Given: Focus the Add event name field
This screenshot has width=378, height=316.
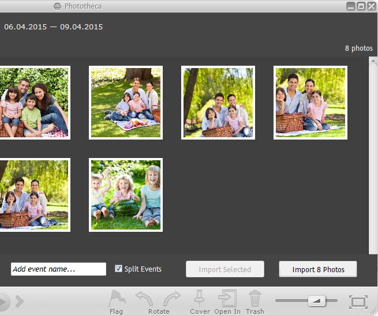Looking at the screenshot, I should 58,269.
